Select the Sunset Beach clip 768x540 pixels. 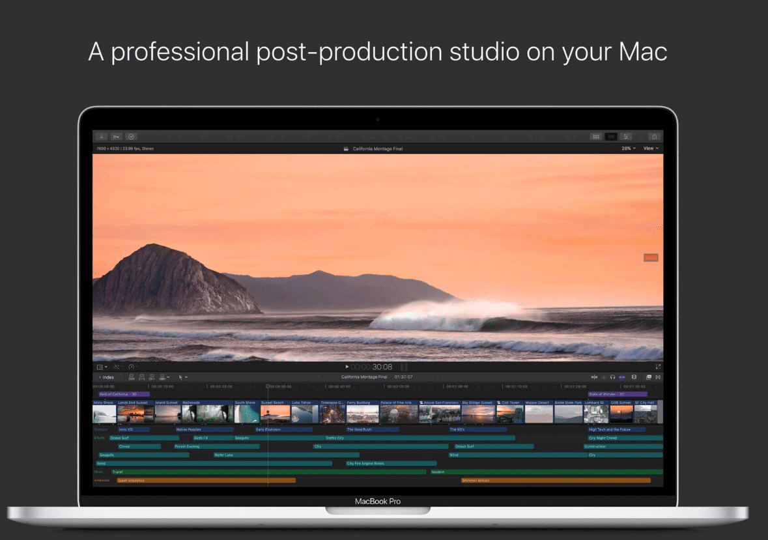click(276, 411)
